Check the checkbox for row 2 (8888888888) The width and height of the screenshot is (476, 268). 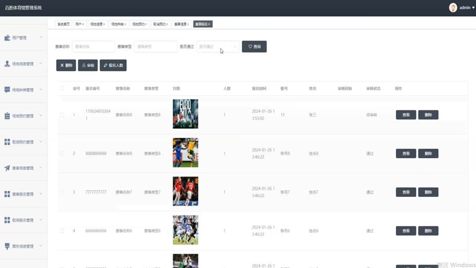click(x=62, y=153)
